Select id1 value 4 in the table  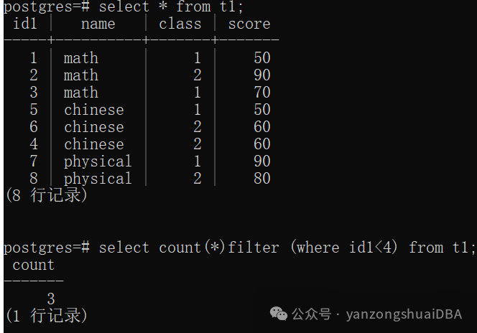pos(34,144)
